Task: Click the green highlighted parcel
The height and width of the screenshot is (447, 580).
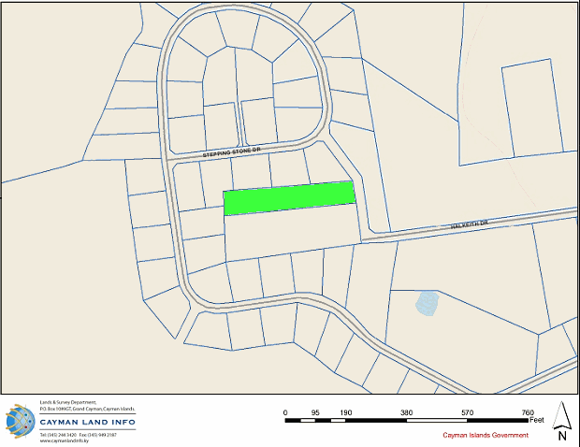Action: click(289, 197)
